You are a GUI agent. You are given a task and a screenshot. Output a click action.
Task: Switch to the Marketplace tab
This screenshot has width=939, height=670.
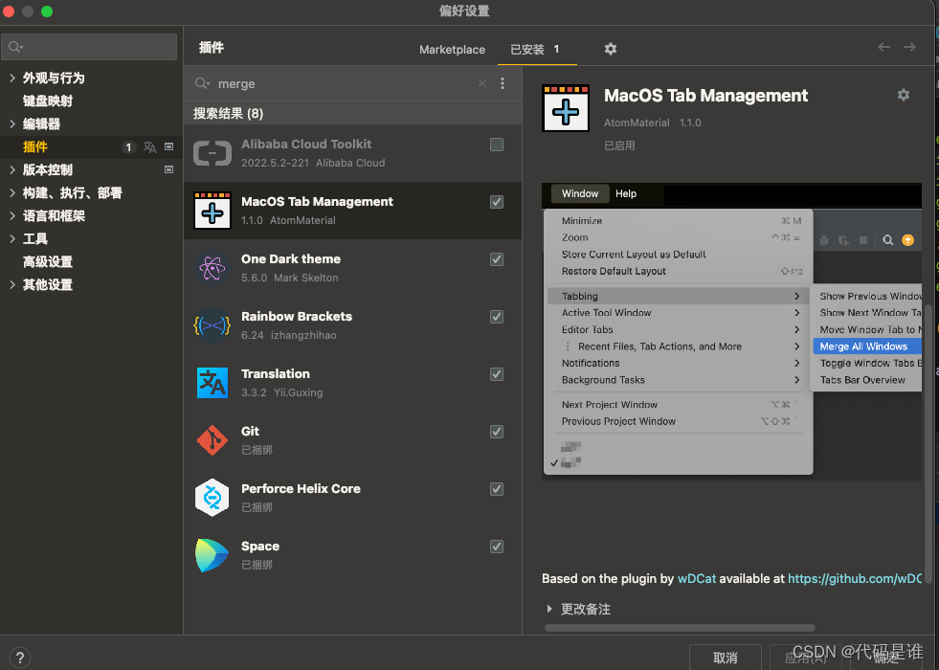pos(452,50)
